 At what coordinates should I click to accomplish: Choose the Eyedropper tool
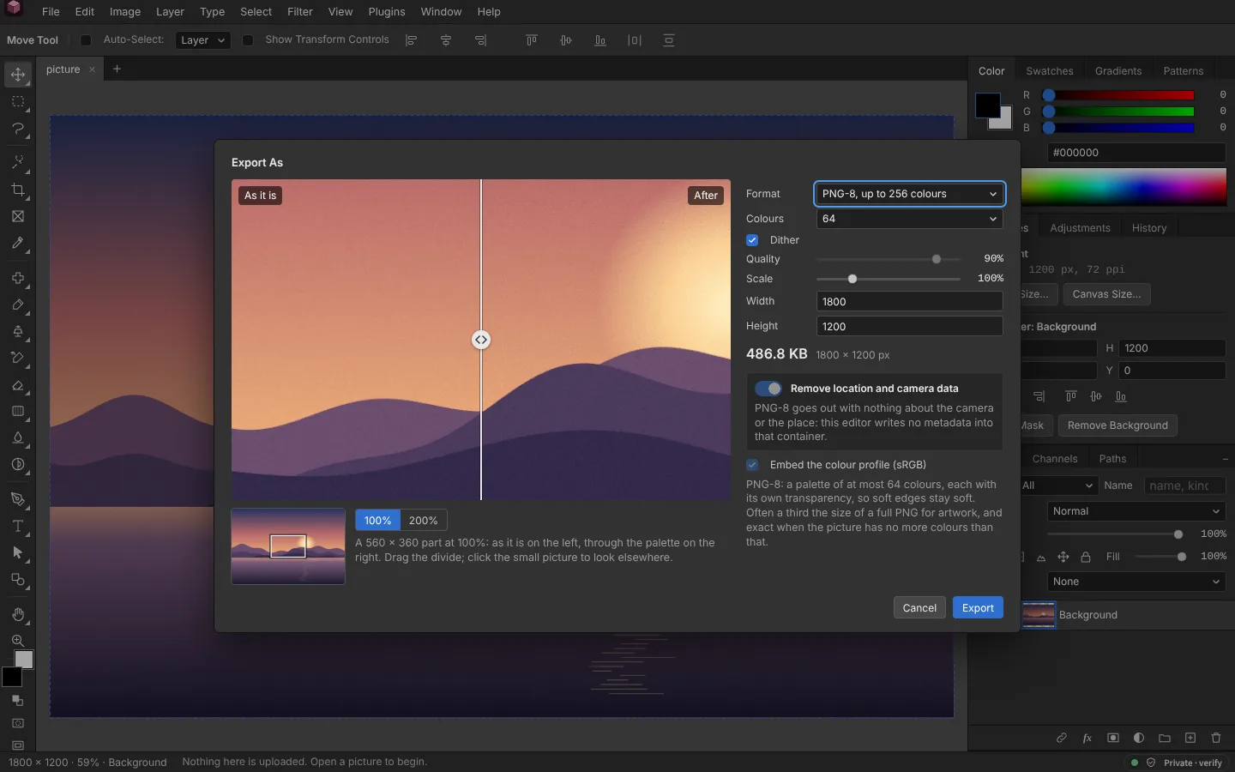pos(18,244)
